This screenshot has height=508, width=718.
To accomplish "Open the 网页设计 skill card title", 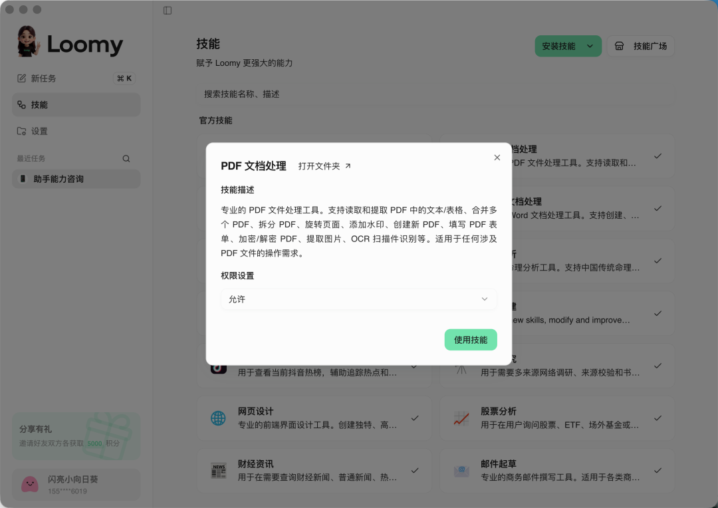I will point(255,412).
